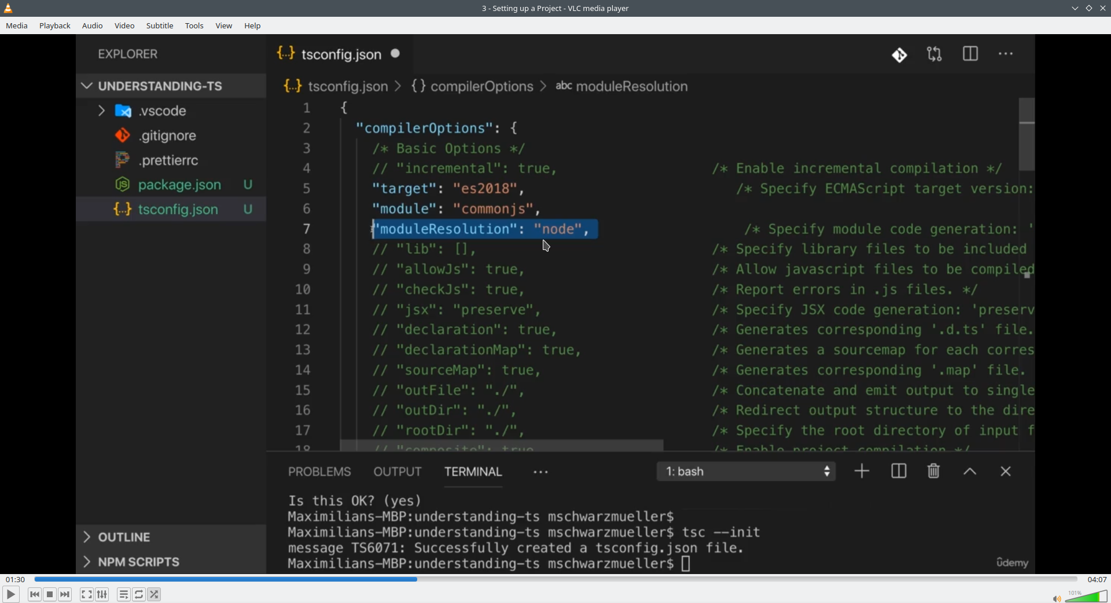This screenshot has width=1111, height=603.
Task: Toggle fullscreen playback in VLC
Action: [86, 594]
